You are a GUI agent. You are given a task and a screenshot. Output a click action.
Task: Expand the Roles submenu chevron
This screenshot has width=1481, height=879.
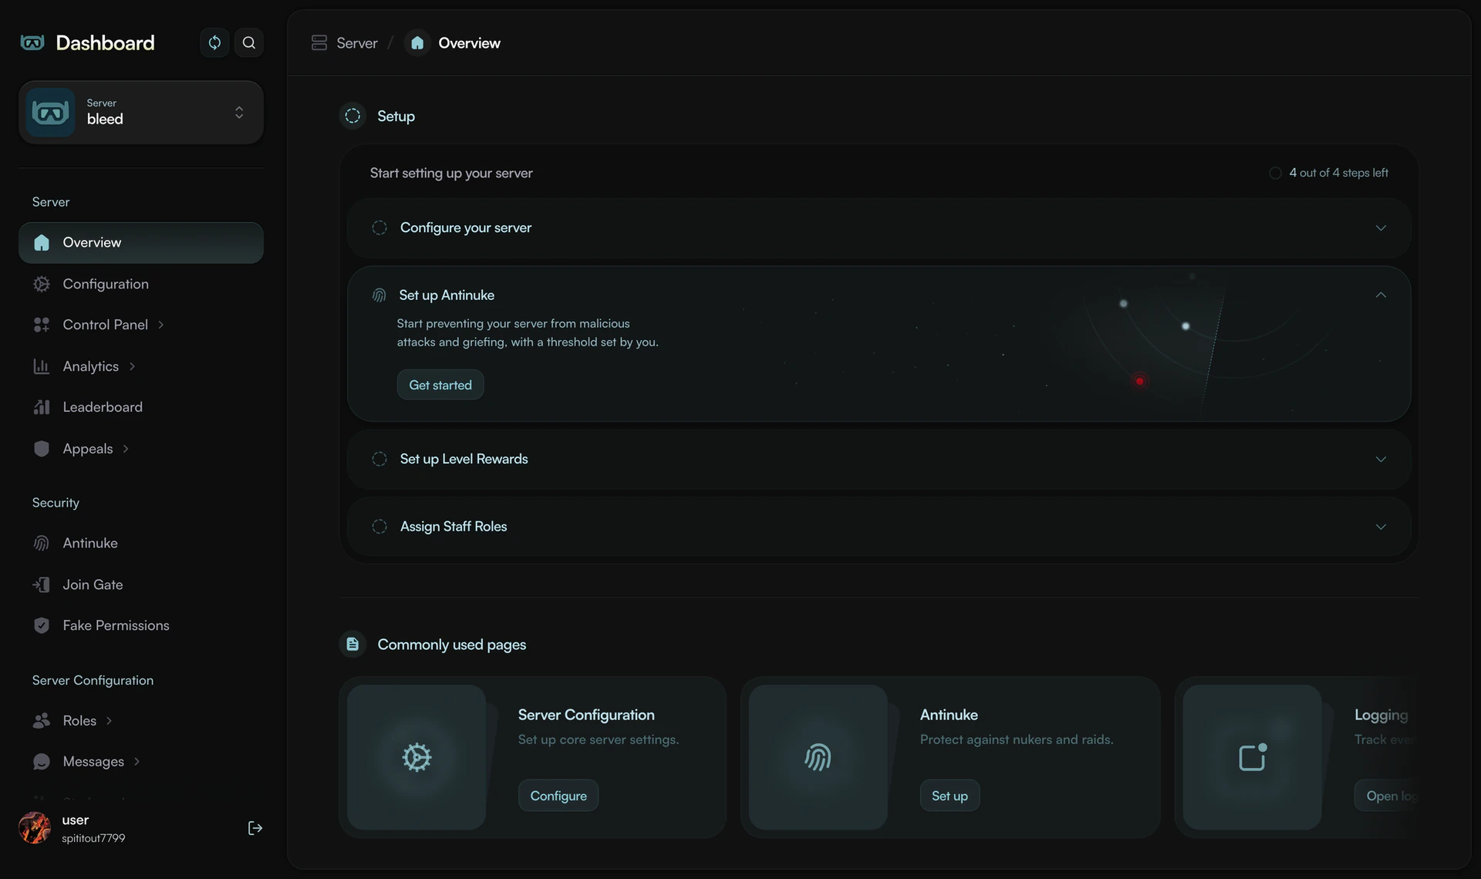(109, 721)
